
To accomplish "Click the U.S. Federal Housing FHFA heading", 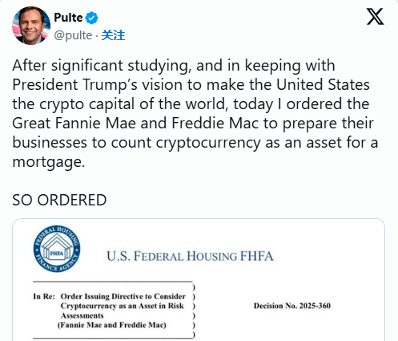I will (190, 256).
